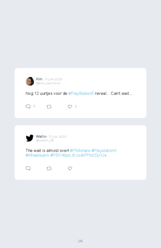Click Kim's profile photo avatar
Viewport: 161px width, 248px height.
(x=30, y=81)
